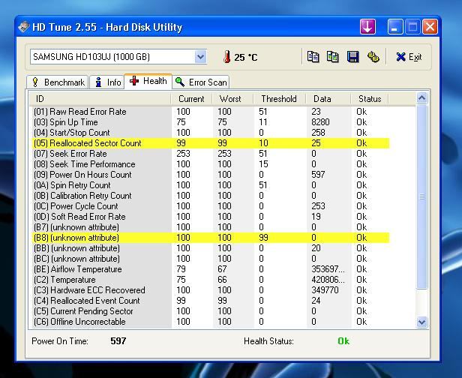
Task: Select the Spin Retry Count row
Action: 211,185
